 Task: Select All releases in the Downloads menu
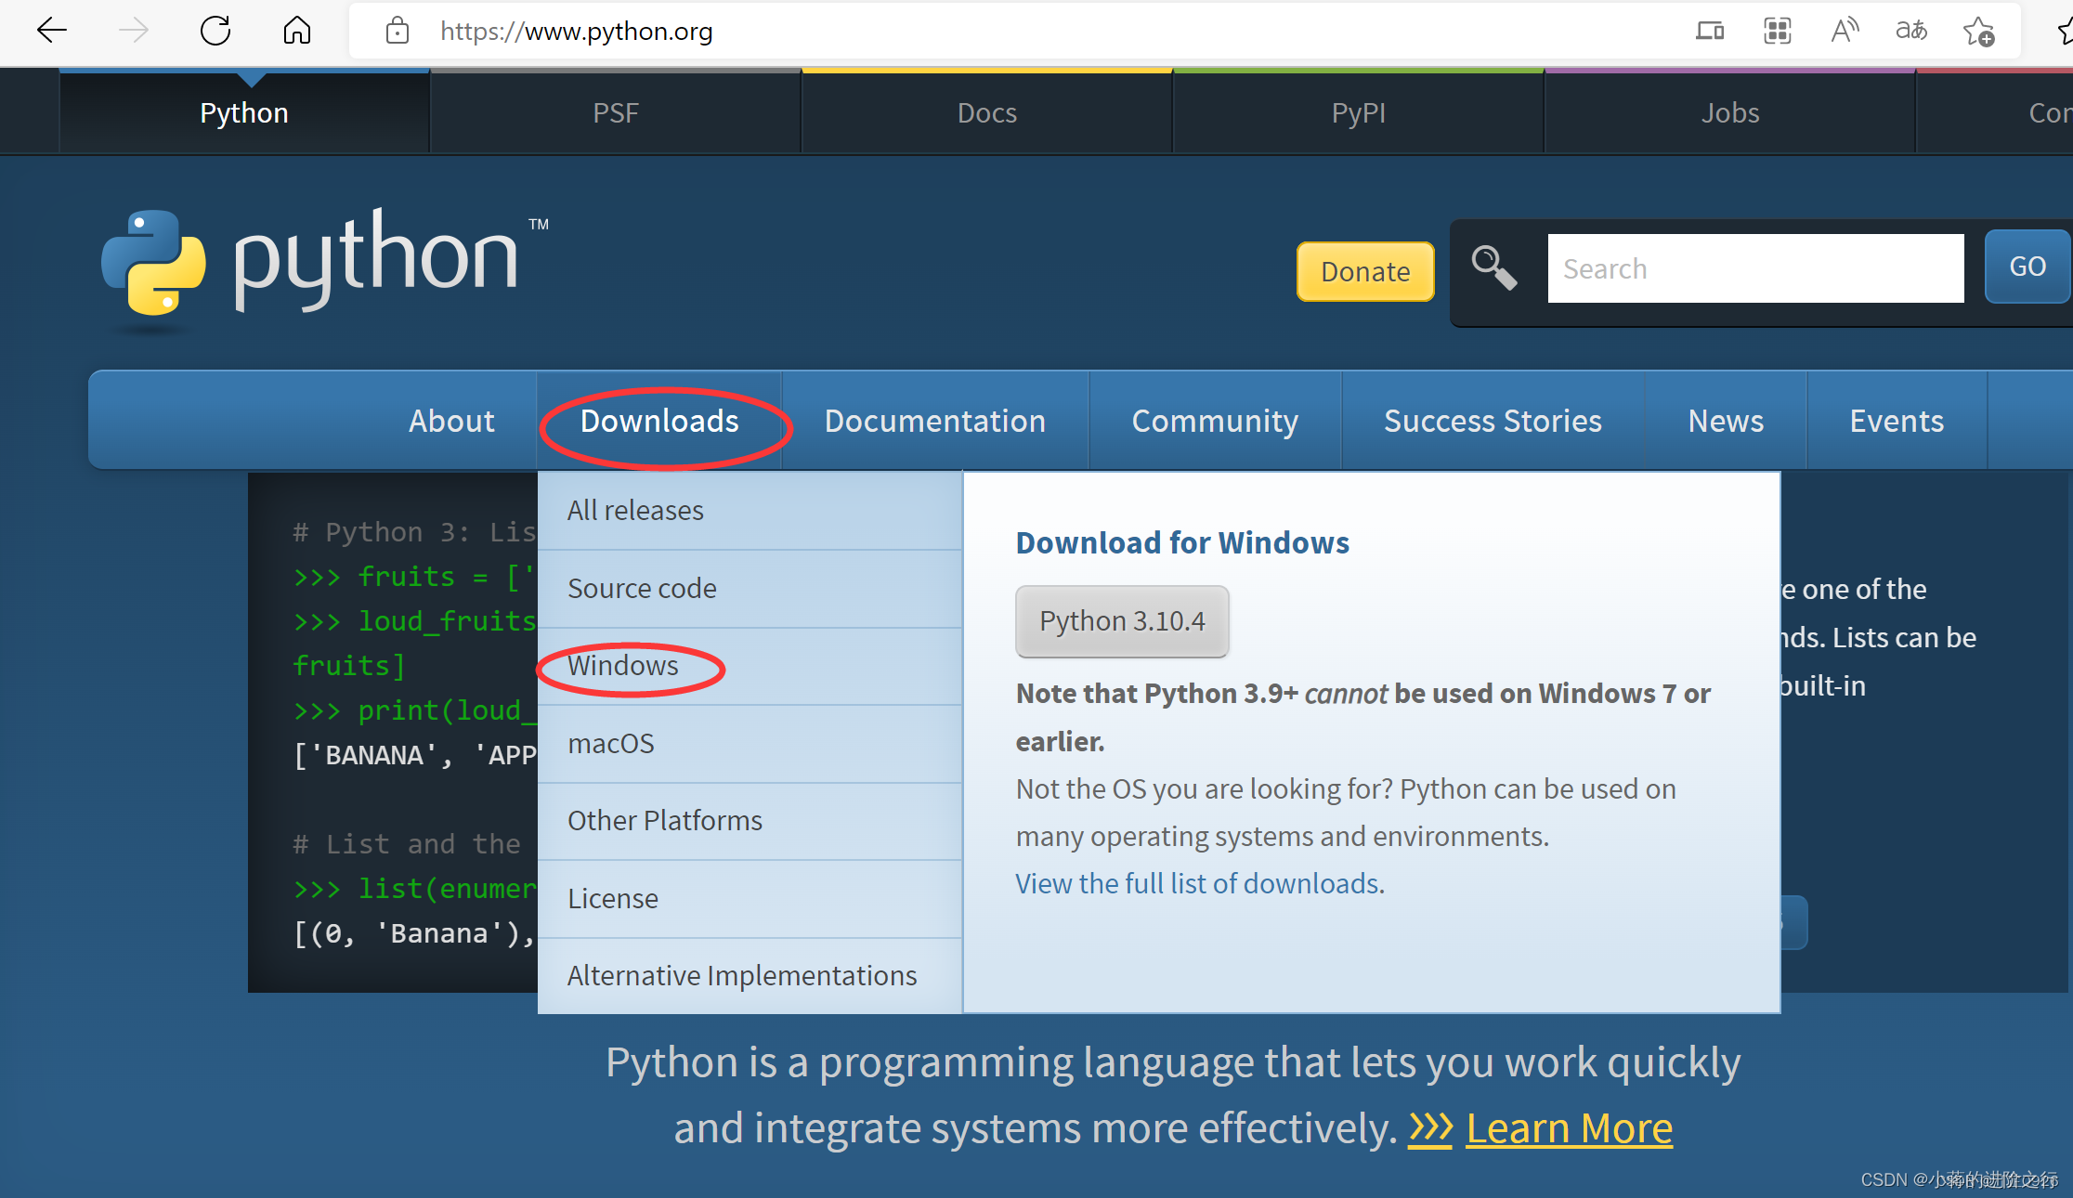pos(635,511)
